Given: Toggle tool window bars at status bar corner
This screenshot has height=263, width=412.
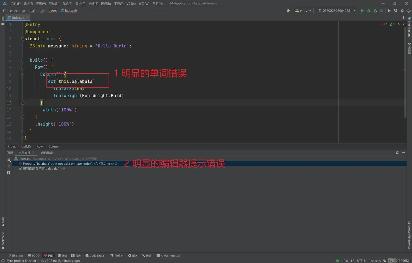Looking at the screenshot, I should [x=3, y=261].
